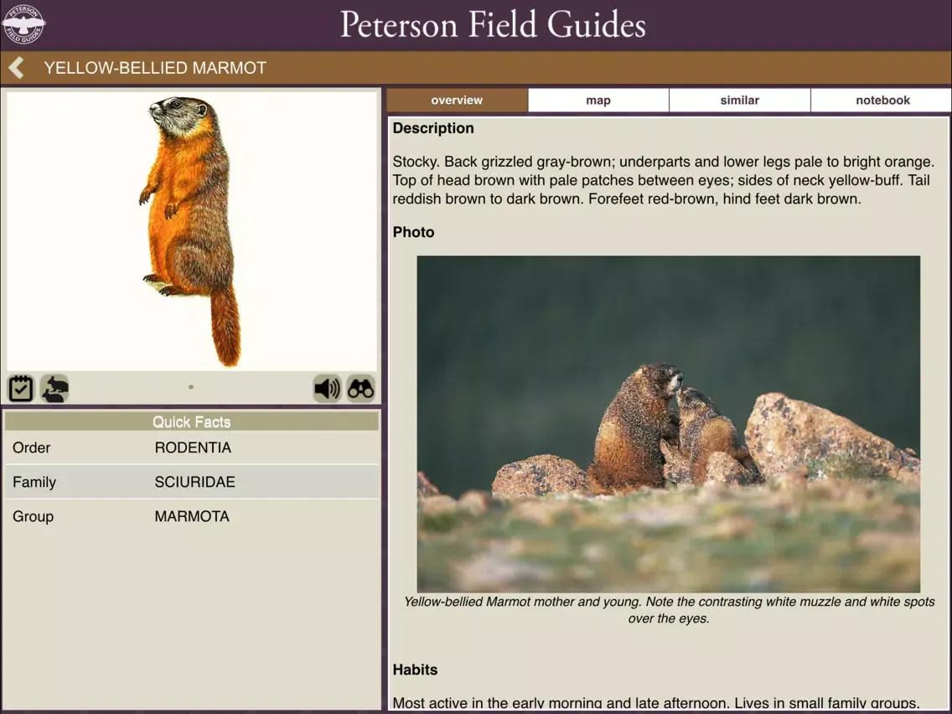Click the photo caption about white muzzle

[669, 610]
